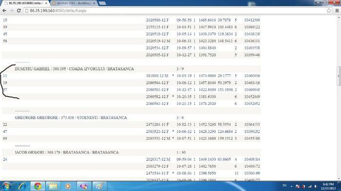Click ring number 2020534-12 F
This screenshot has width=341, height=191.
click(x=157, y=48)
